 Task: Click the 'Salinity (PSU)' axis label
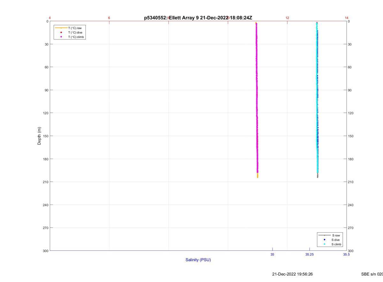coord(198,260)
